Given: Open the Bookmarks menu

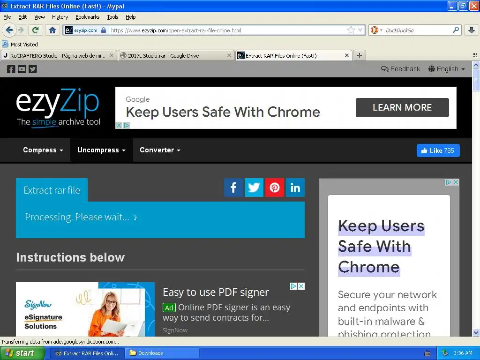Looking at the screenshot, I should (x=87, y=17).
